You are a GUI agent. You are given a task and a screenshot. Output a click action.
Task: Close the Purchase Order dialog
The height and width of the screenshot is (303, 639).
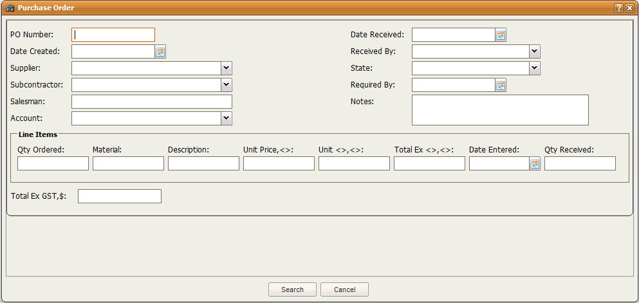[629, 8]
